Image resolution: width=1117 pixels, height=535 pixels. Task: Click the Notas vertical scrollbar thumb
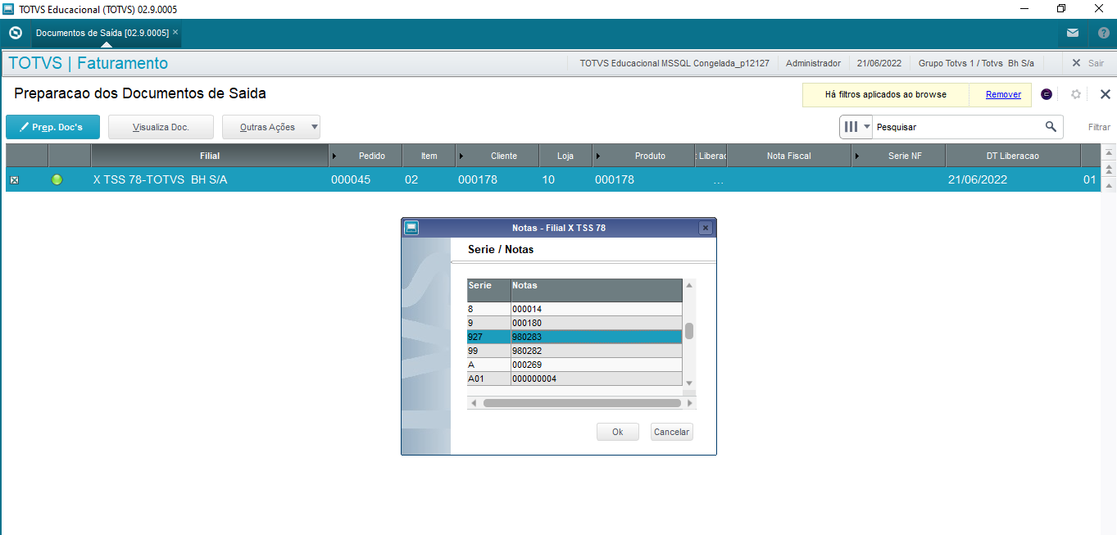(689, 331)
